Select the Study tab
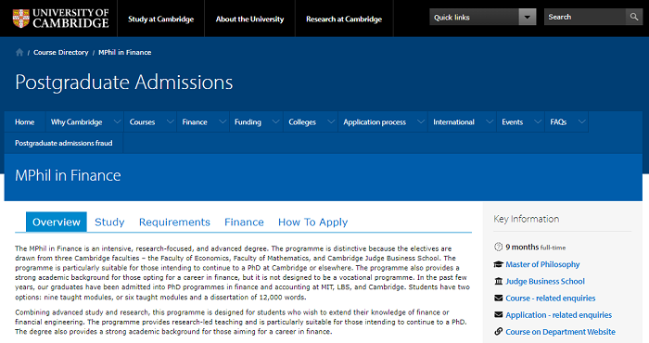This screenshot has height=343, width=649. tap(109, 222)
